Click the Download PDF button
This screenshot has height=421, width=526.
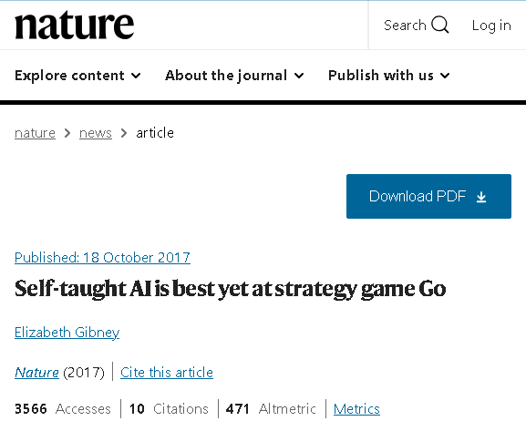point(428,196)
